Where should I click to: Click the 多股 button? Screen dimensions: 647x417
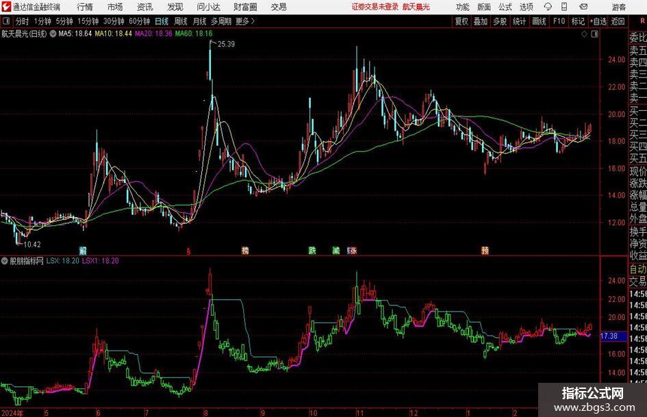(x=500, y=21)
